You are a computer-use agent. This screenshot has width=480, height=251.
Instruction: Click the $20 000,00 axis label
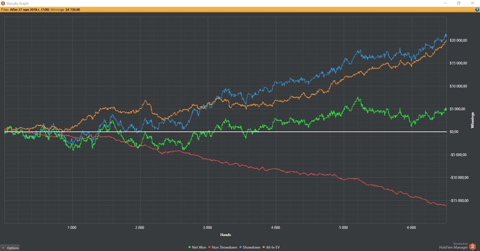point(458,40)
